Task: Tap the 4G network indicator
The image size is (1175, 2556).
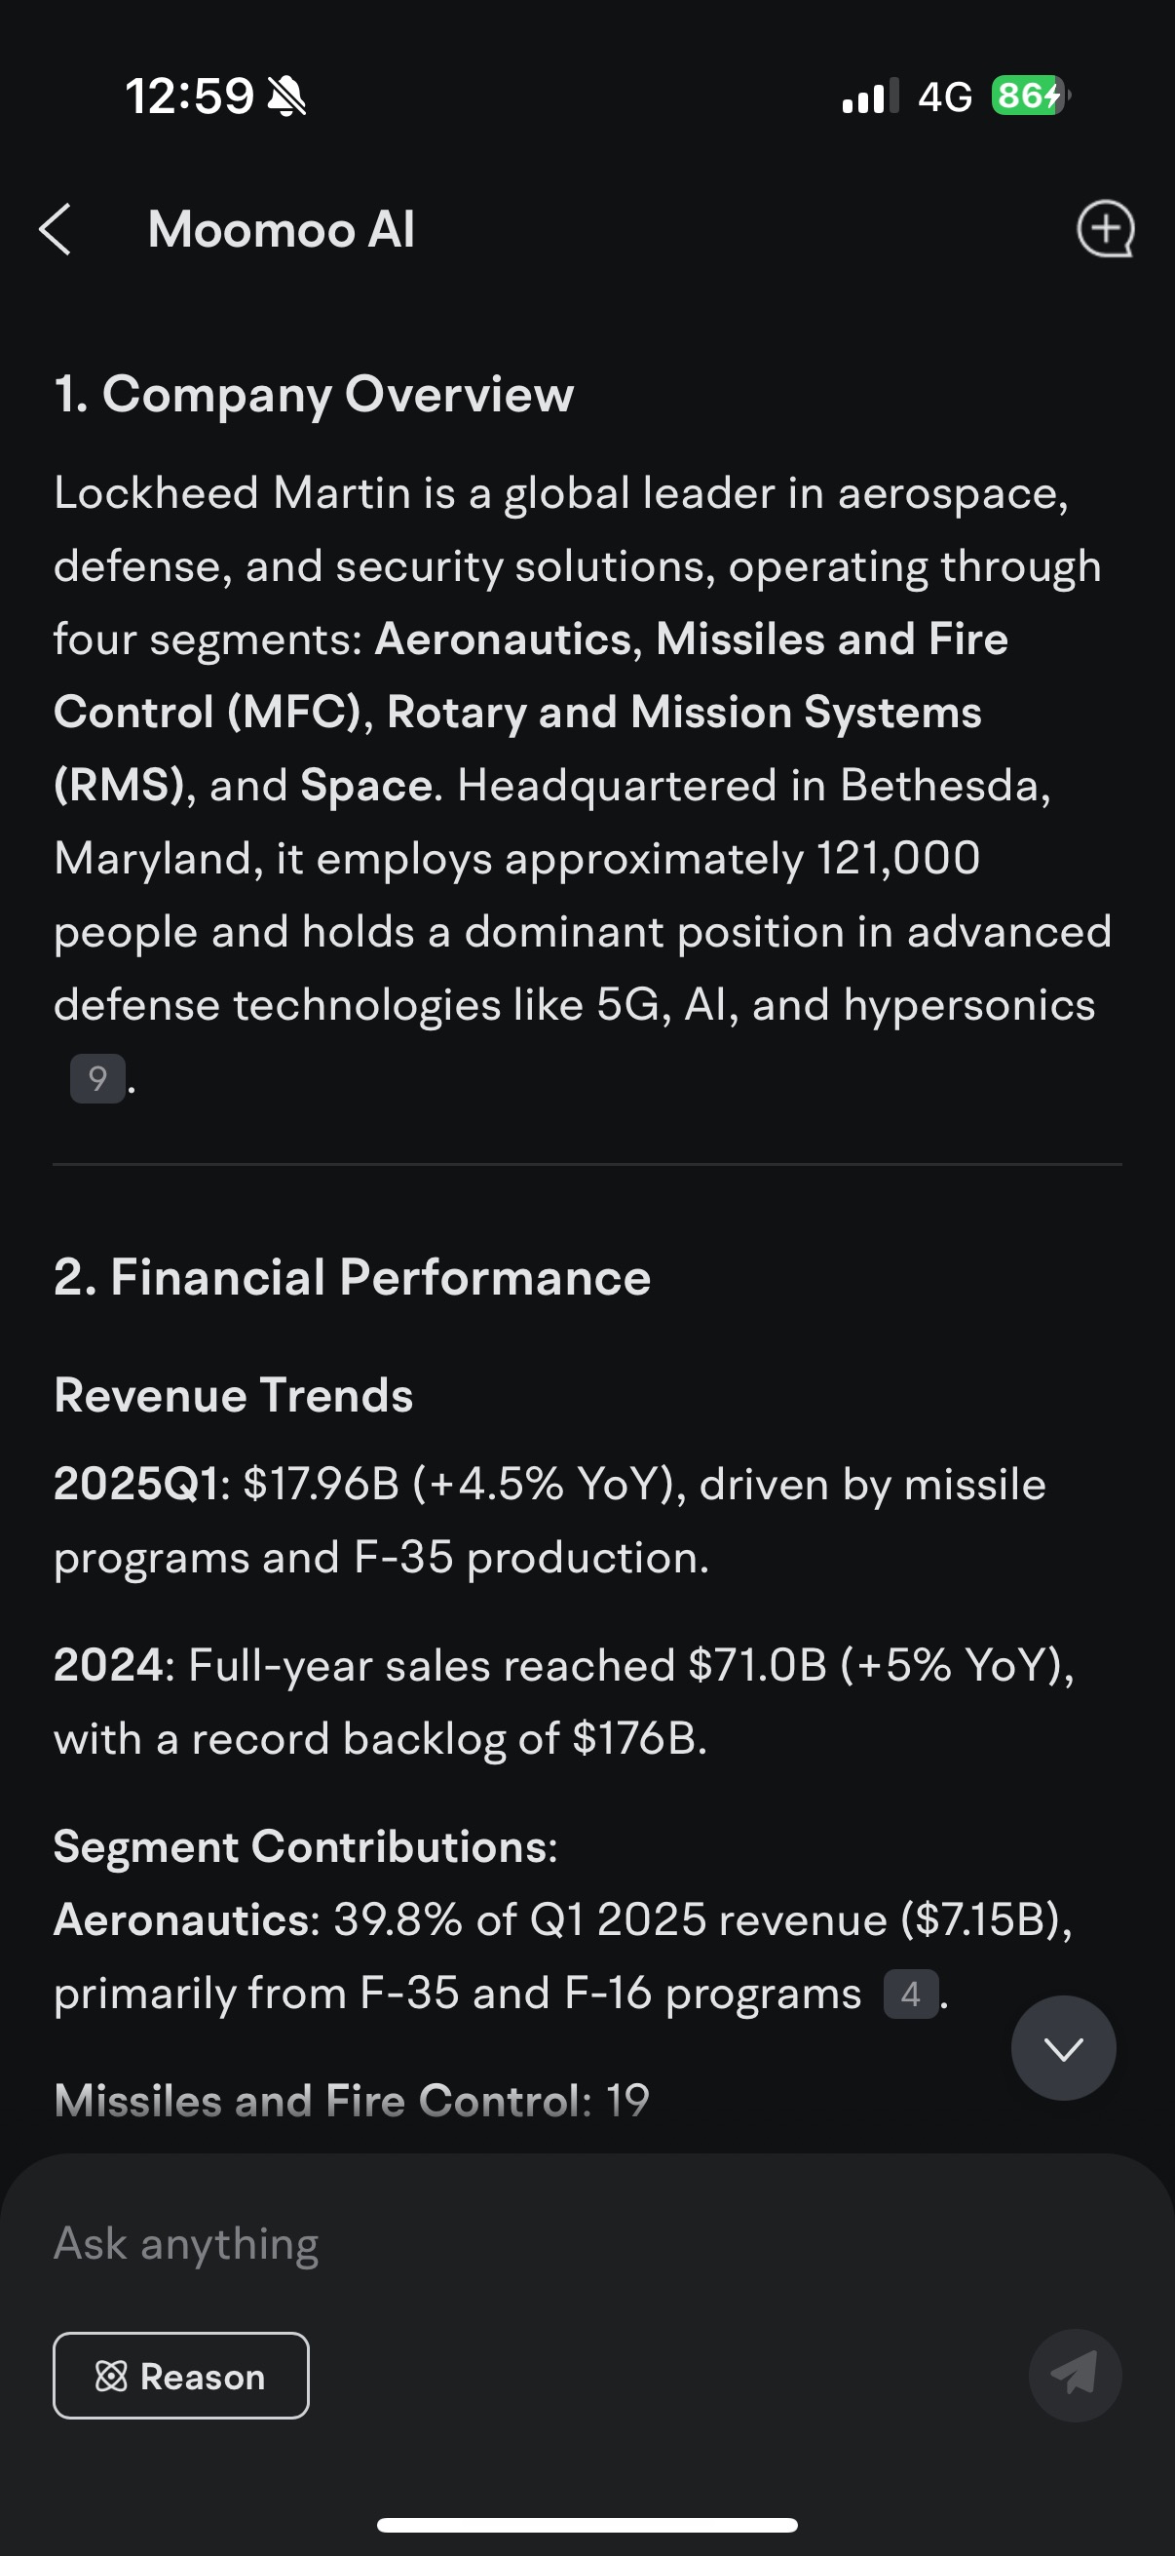Action: point(945,97)
